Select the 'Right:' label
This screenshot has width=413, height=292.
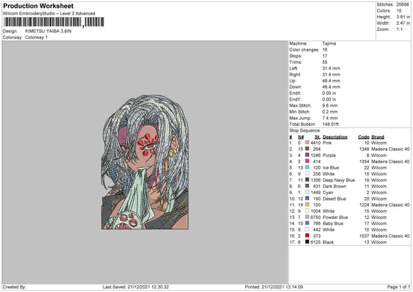point(295,74)
